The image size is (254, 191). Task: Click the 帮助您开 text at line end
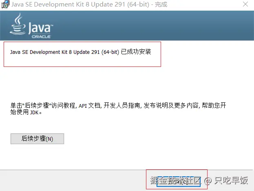214,106
